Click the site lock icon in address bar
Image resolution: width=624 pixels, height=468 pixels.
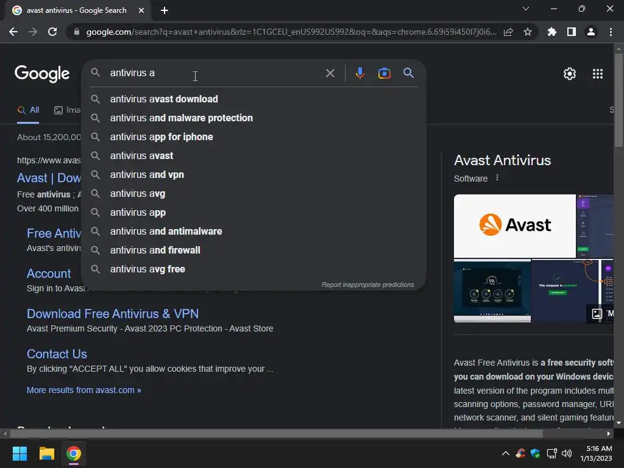click(76, 32)
